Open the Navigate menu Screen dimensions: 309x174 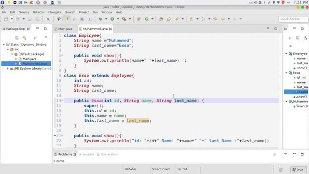(55, 12)
